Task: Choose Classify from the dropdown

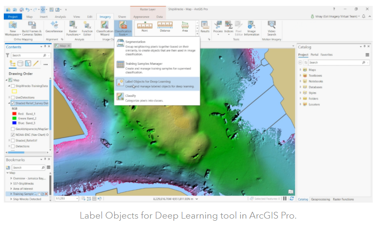Action: (157, 98)
